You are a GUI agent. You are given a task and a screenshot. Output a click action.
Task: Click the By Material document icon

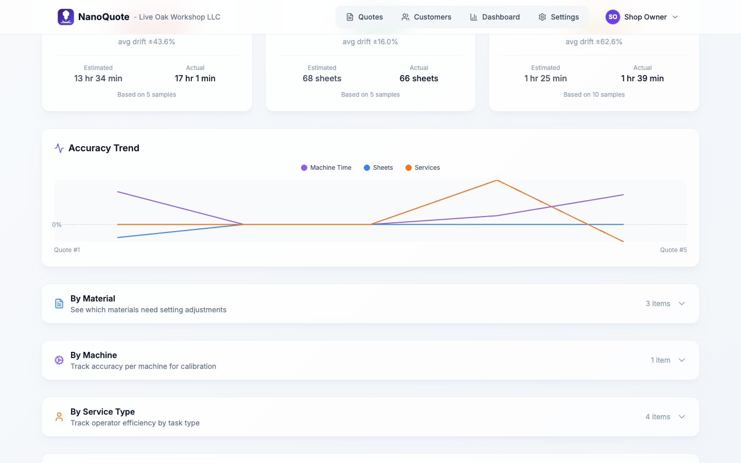pos(59,304)
